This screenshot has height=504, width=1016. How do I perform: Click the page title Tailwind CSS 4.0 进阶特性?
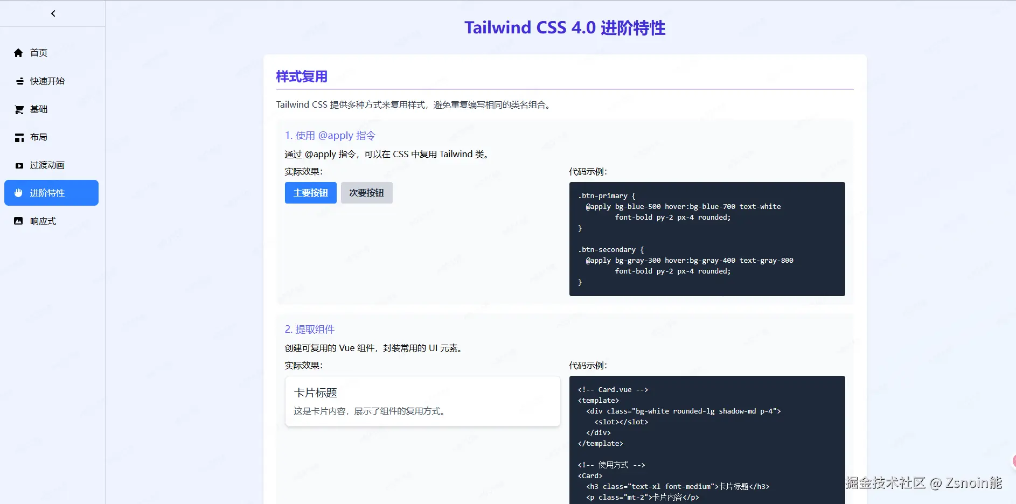565,27
